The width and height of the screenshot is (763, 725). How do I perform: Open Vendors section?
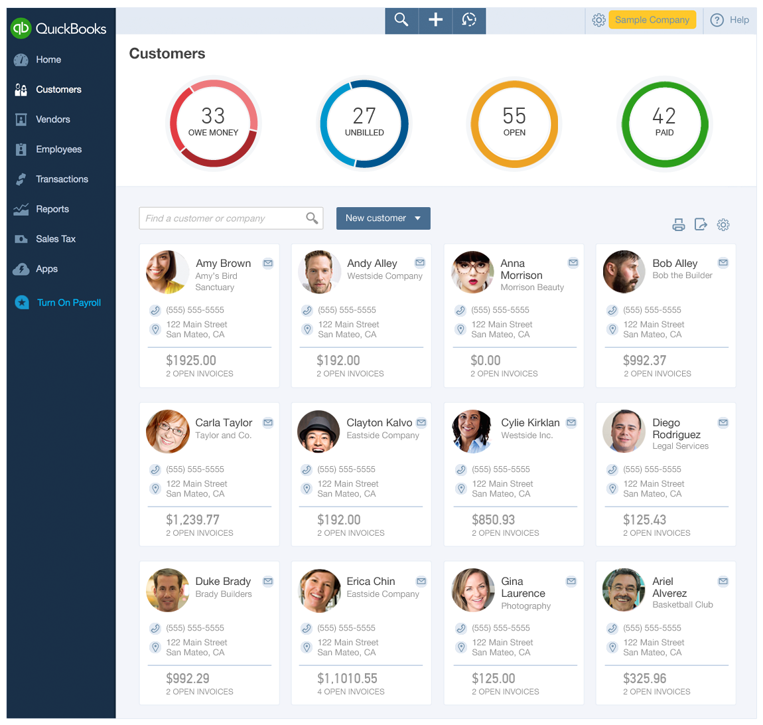(52, 120)
